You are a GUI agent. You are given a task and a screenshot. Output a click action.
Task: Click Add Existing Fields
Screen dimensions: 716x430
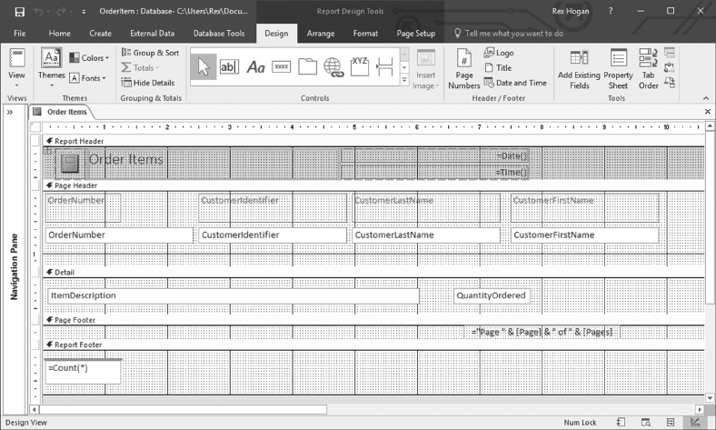click(579, 69)
